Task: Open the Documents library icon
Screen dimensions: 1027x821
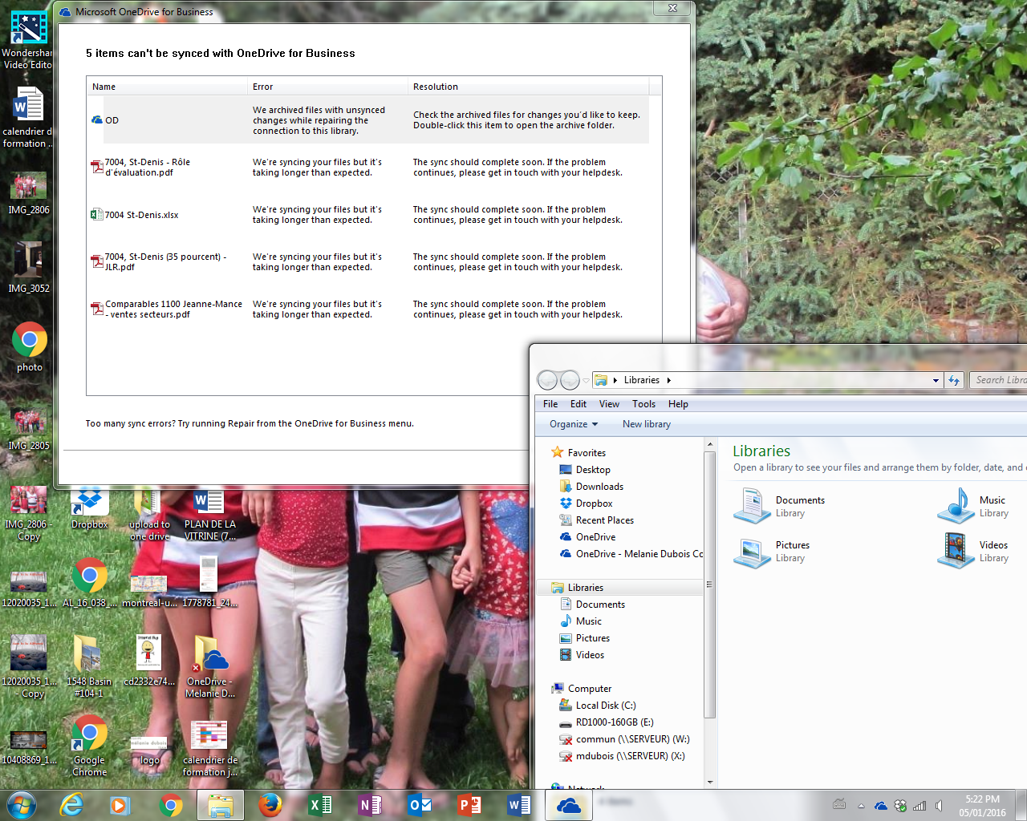Action: pyautogui.click(x=753, y=506)
